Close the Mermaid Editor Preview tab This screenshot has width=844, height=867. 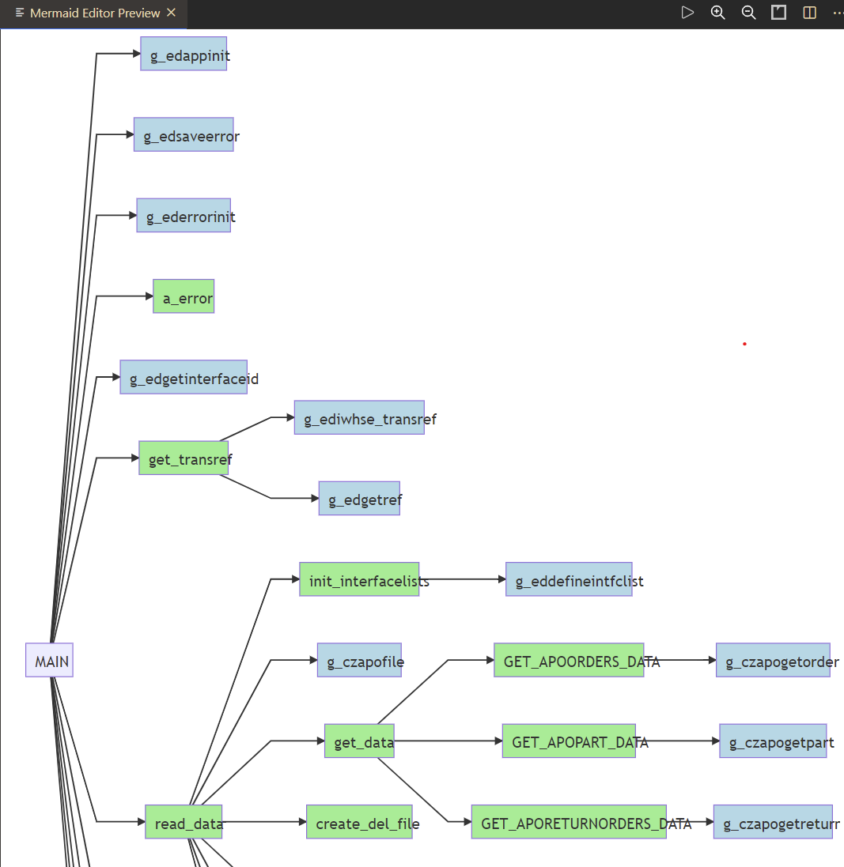170,13
